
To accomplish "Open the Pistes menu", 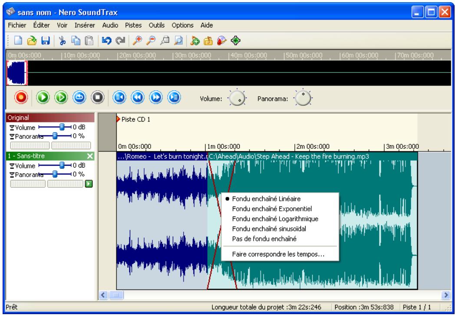I will (133, 25).
